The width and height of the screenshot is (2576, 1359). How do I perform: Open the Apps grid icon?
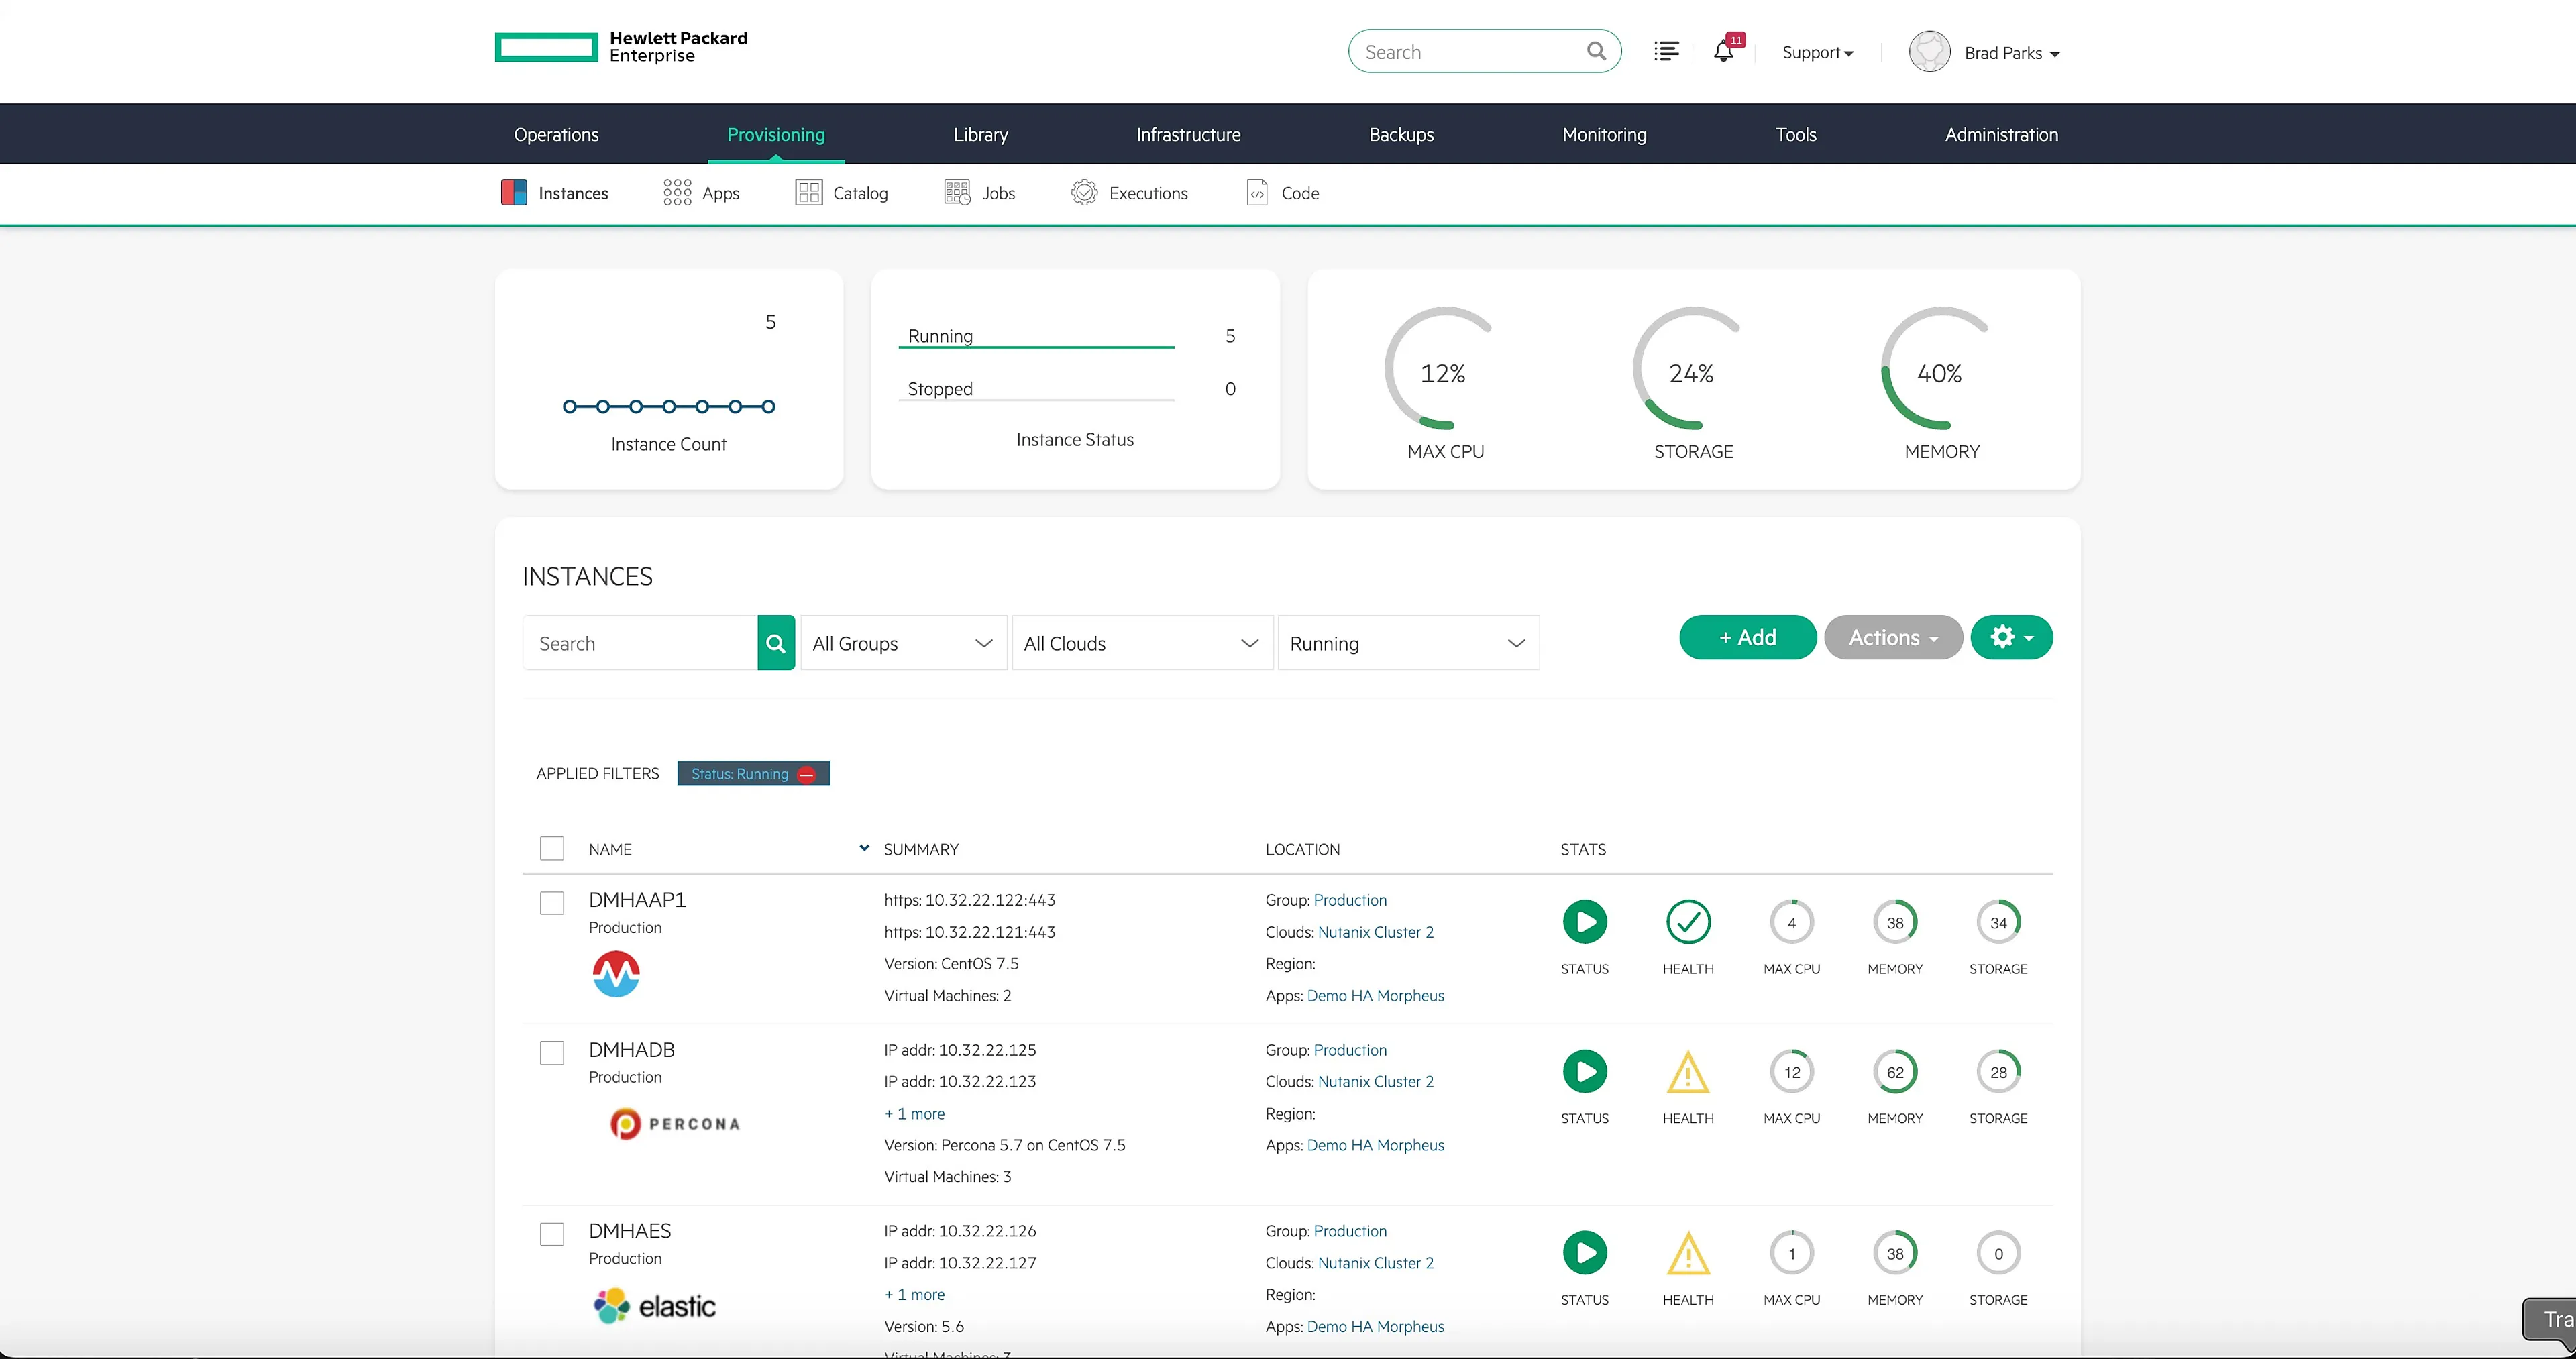677,192
